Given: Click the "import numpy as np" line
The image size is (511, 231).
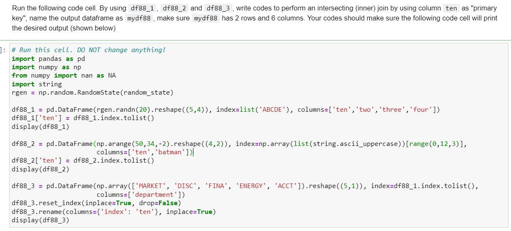Looking at the screenshot, I should click(x=46, y=67).
